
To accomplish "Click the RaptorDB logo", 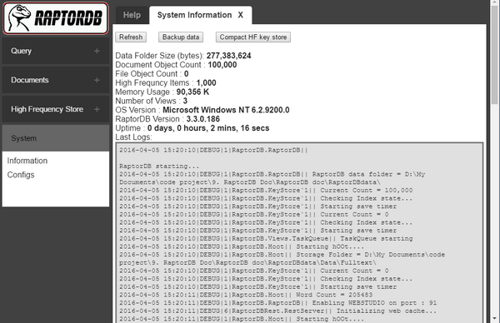I will 56,18.
